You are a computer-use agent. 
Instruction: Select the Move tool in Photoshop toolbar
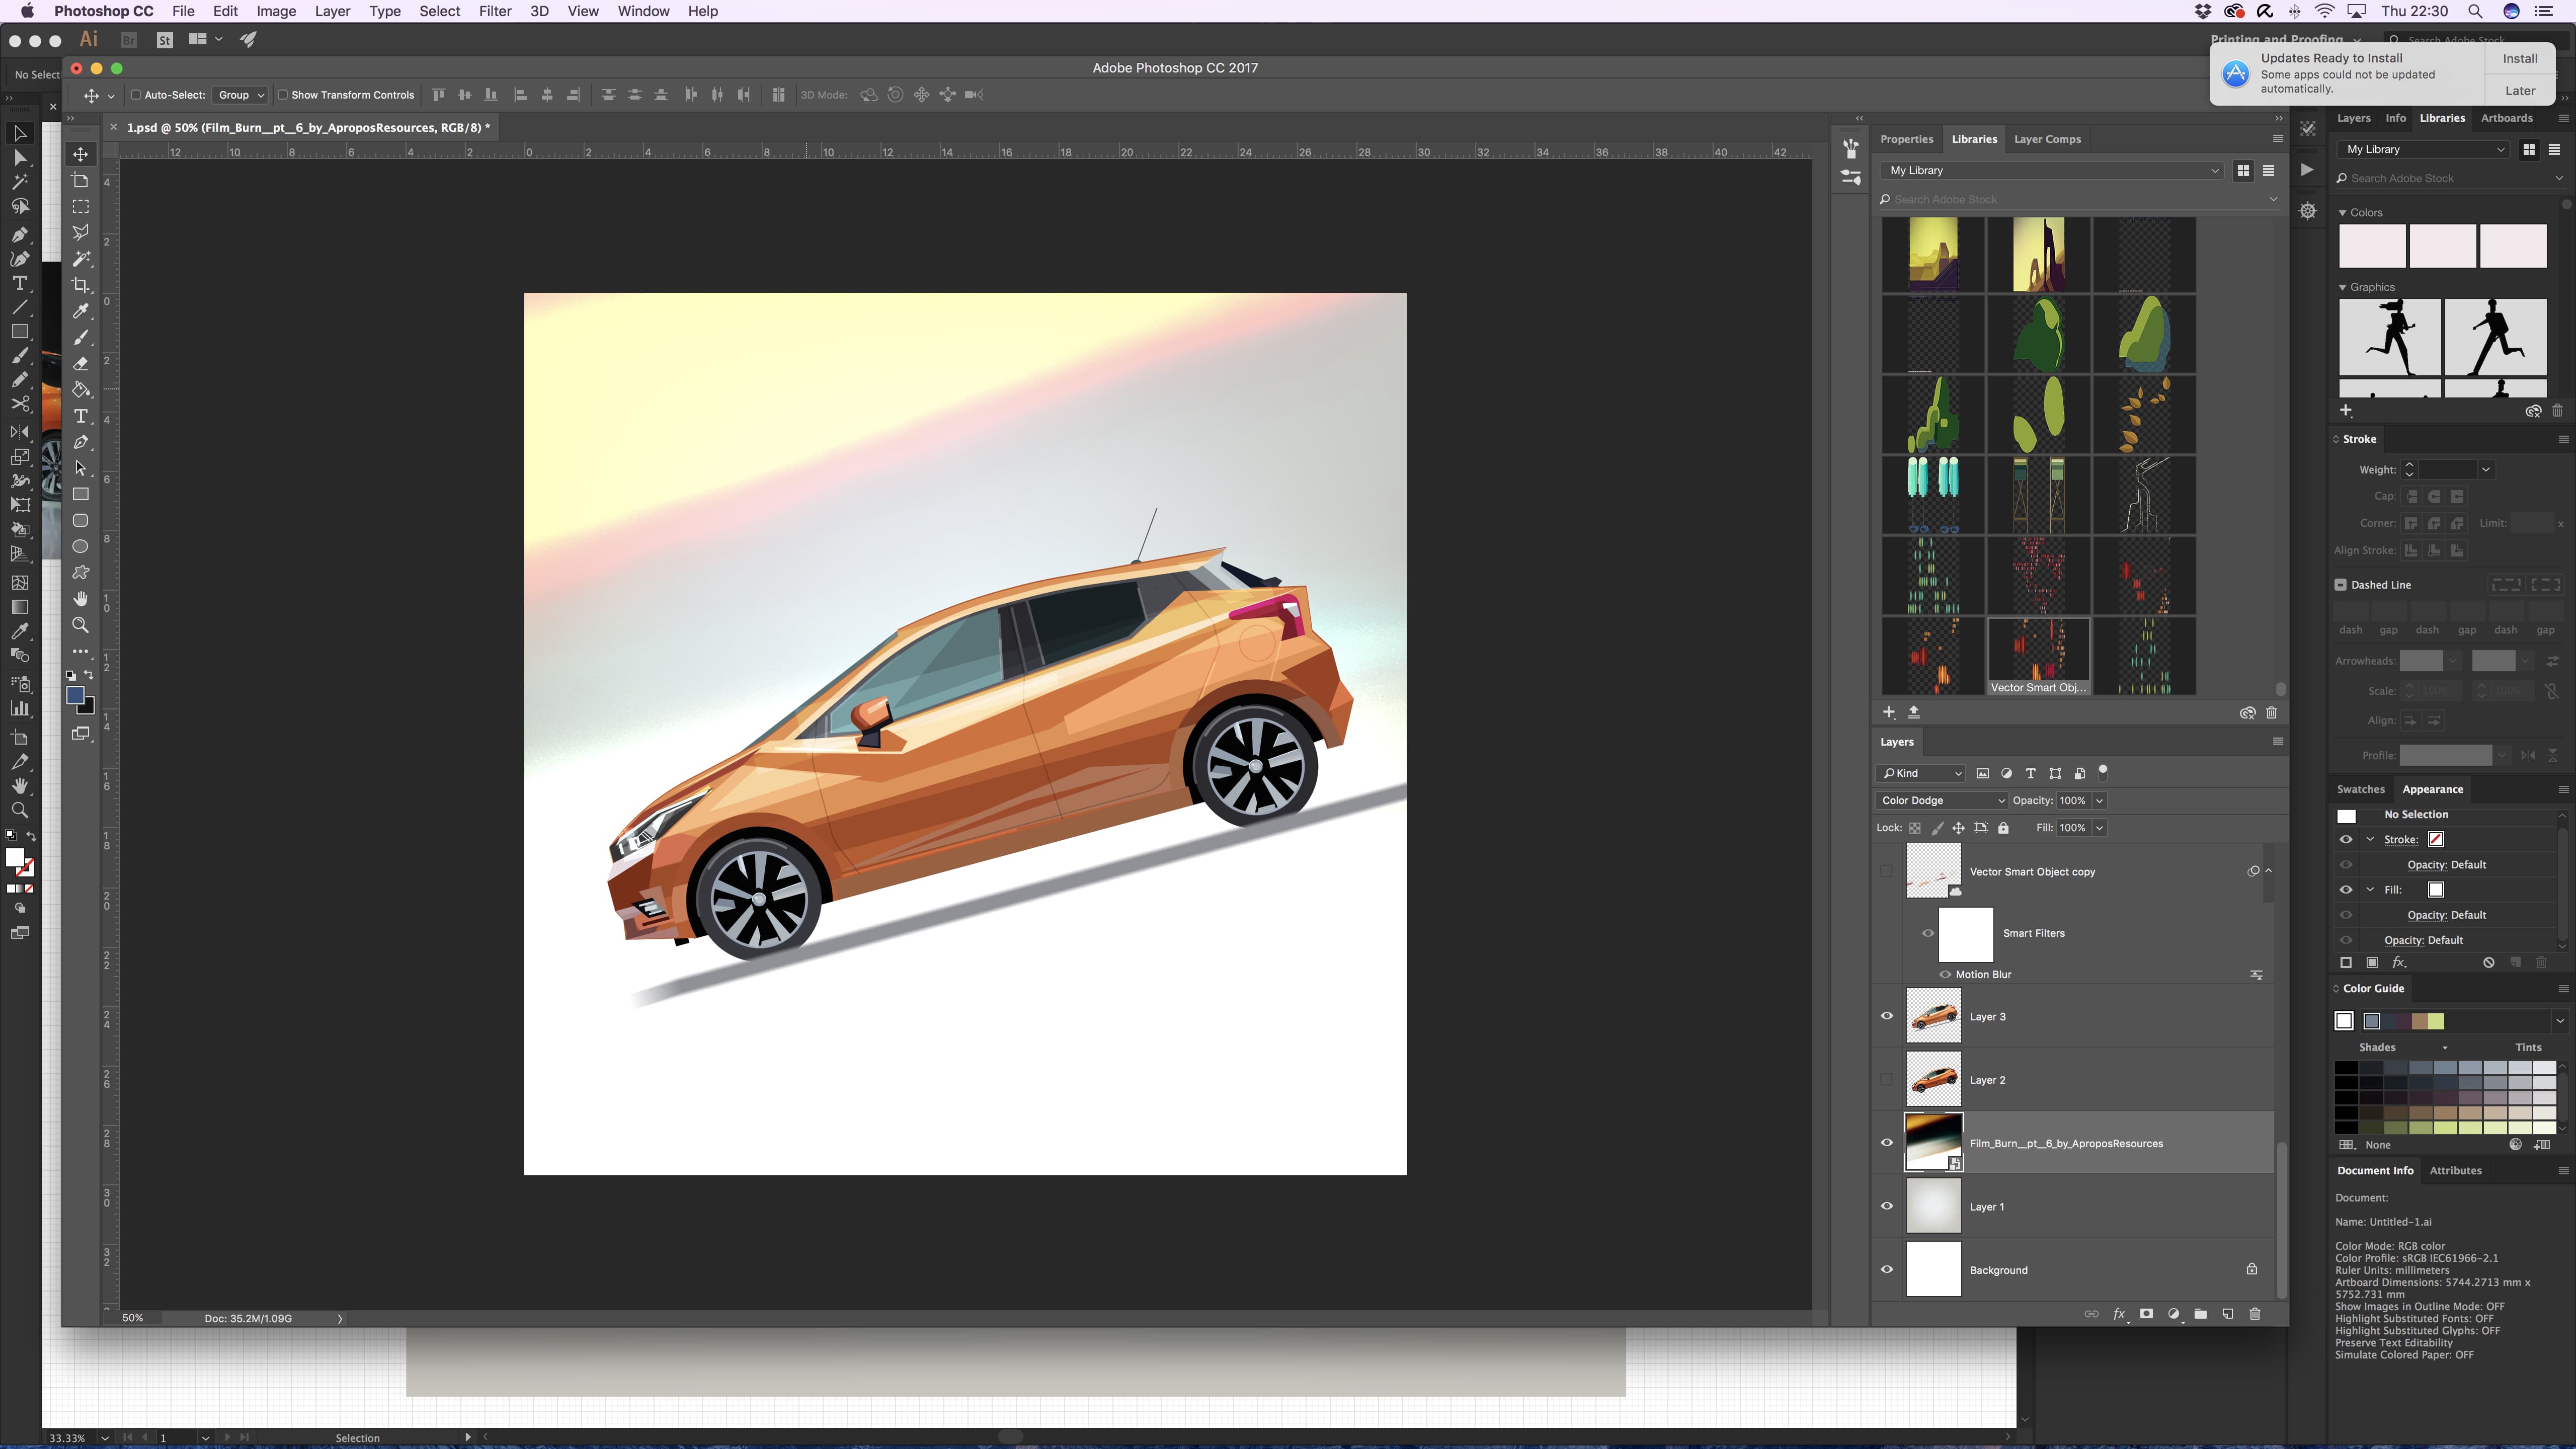(x=81, y=154)
